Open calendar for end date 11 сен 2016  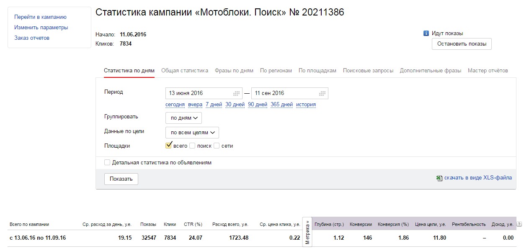tap(322, 93)
